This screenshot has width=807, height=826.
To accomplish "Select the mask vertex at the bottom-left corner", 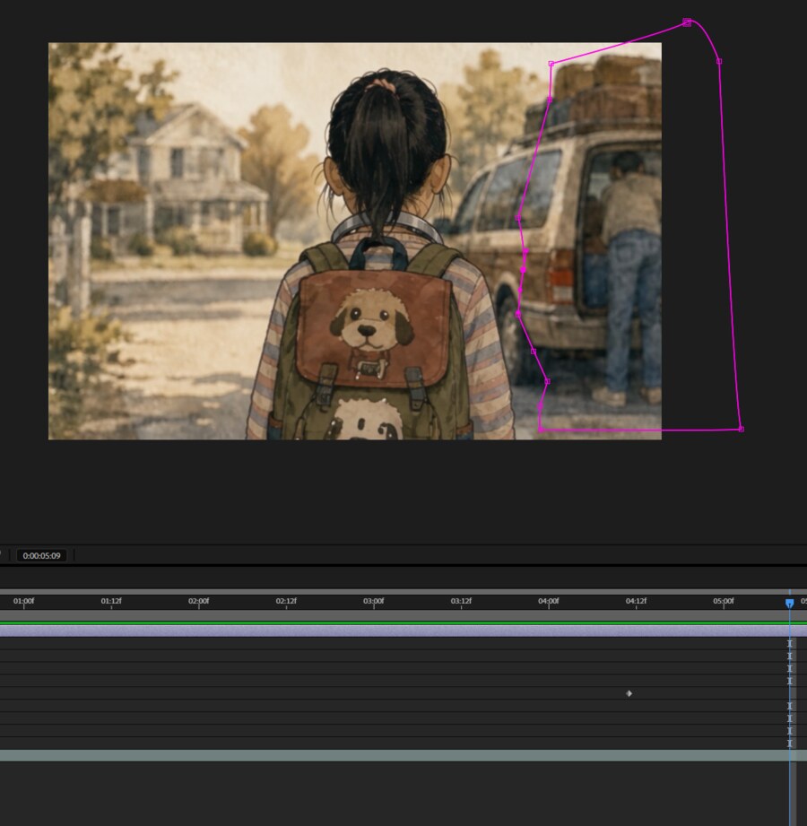I will coord(541,430).
